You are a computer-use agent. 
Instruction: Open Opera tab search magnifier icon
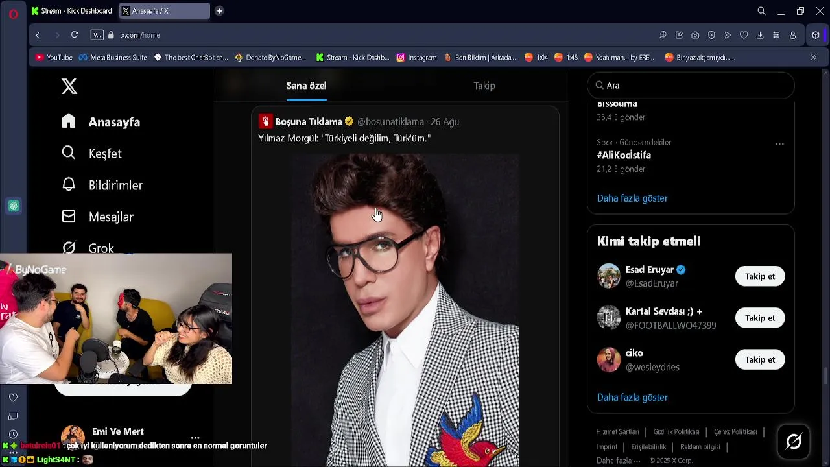pyautogui.click(x=762, y=11)
